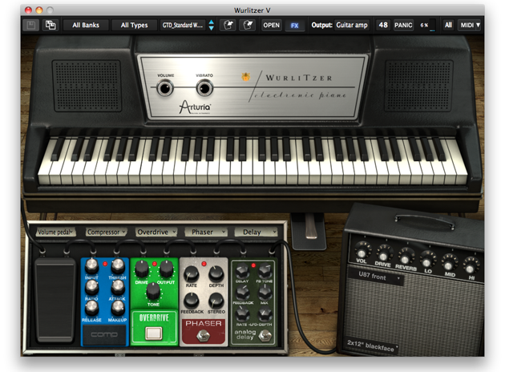505x372 pixels.
Task: Toggle the COMP pedal footswitch
Action: coord(104,334)
